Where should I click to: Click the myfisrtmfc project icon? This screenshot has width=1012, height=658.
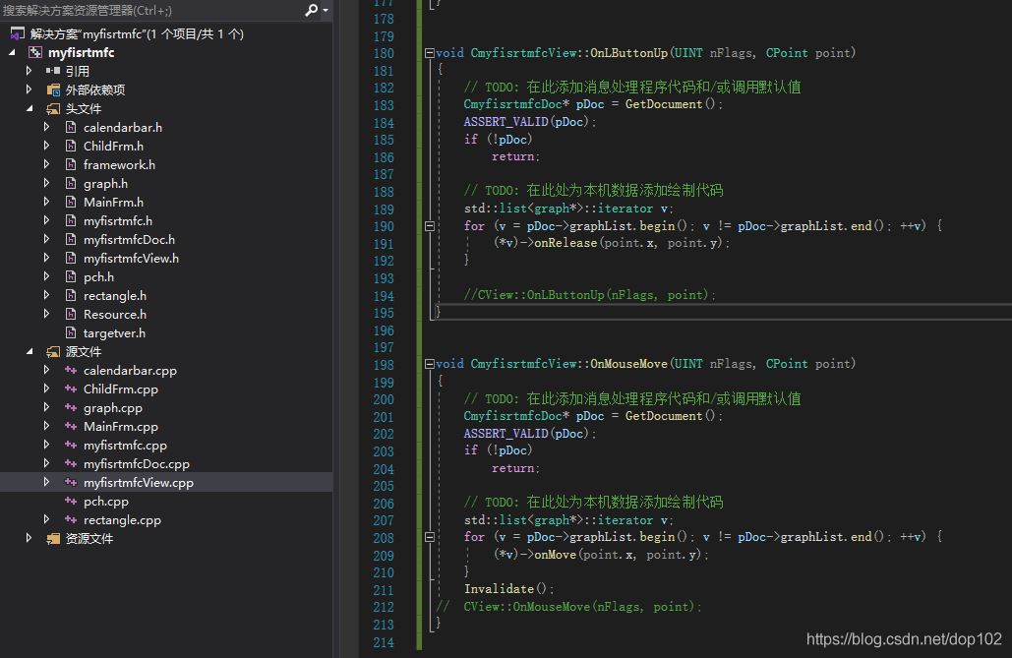[35, 52]
